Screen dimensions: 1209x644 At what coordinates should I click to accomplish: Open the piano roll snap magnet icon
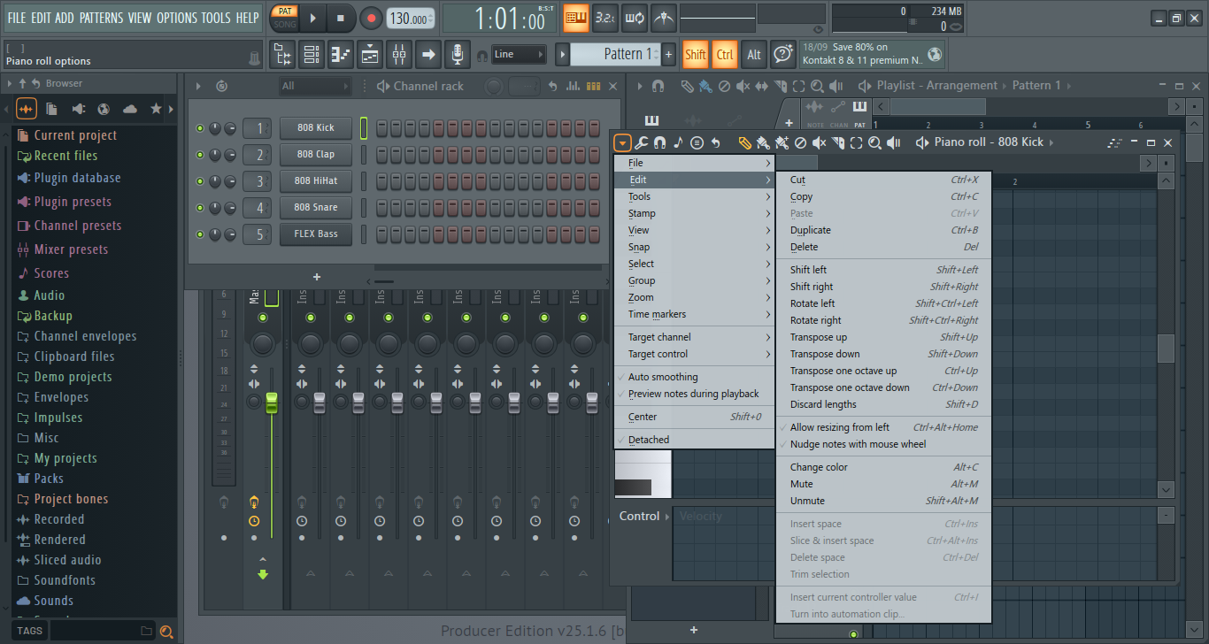(x=659, y=142)
